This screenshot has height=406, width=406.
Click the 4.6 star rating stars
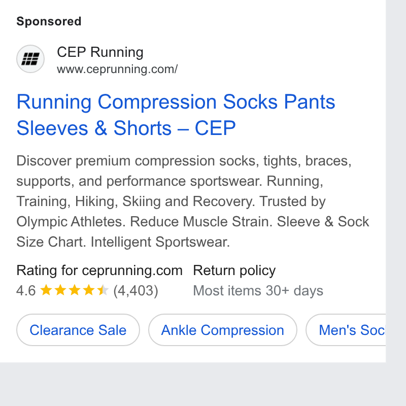point(75,290)
